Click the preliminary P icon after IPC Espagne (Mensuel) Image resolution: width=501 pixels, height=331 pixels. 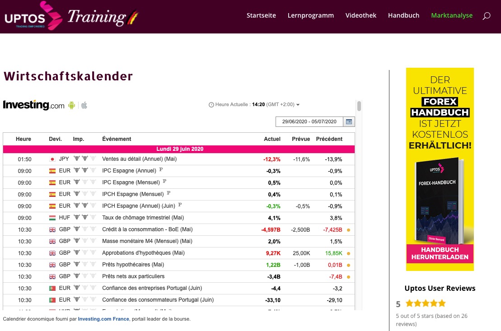164,181
